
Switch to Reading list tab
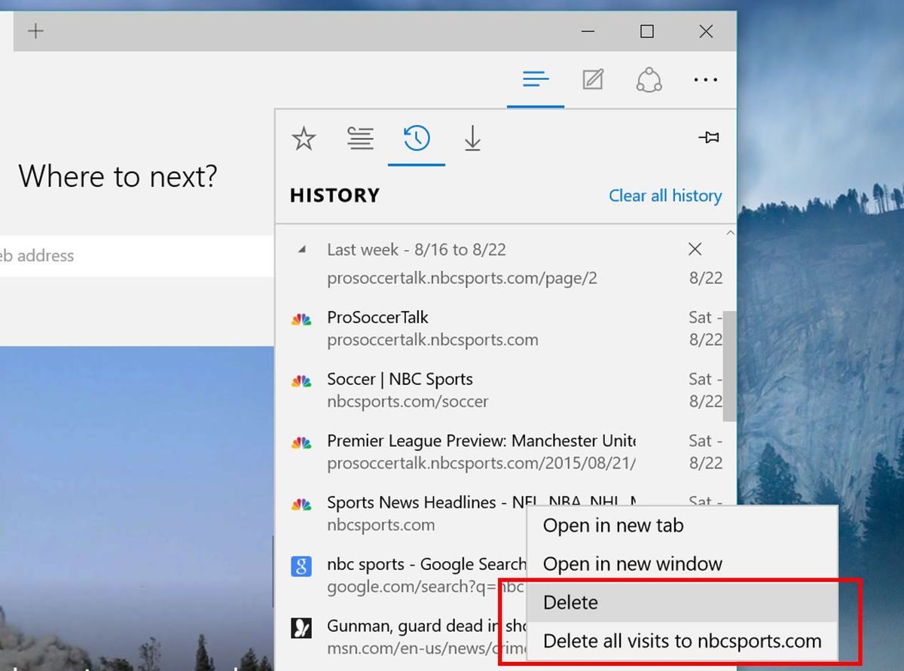click(x=360, y=139)
